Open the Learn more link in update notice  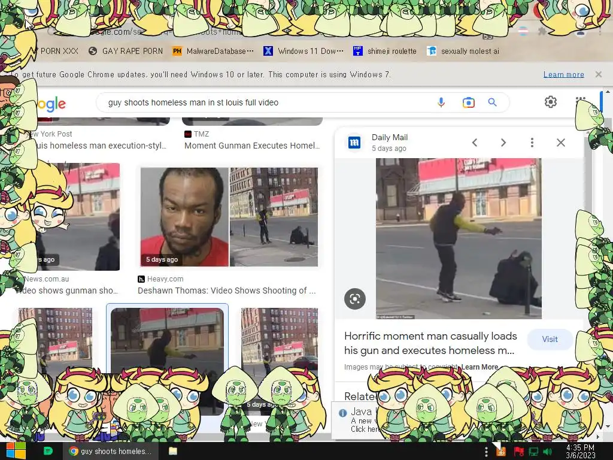tap(563, 74)
